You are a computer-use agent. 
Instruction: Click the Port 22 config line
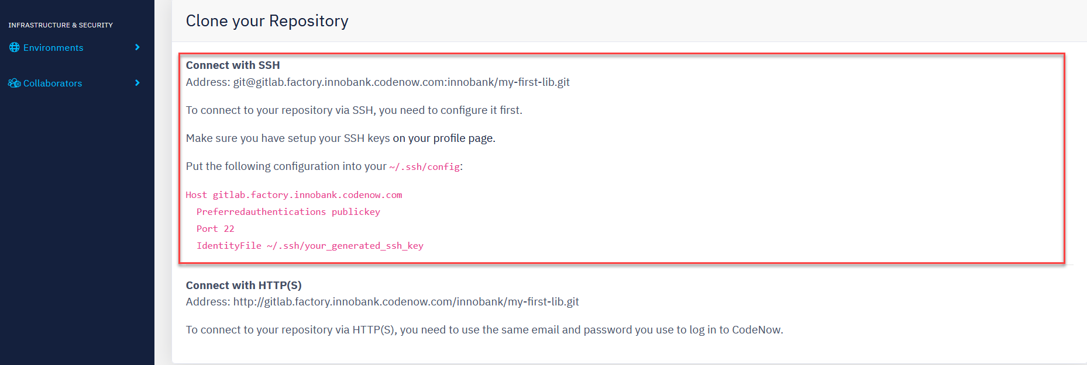(x=215, y=229)
